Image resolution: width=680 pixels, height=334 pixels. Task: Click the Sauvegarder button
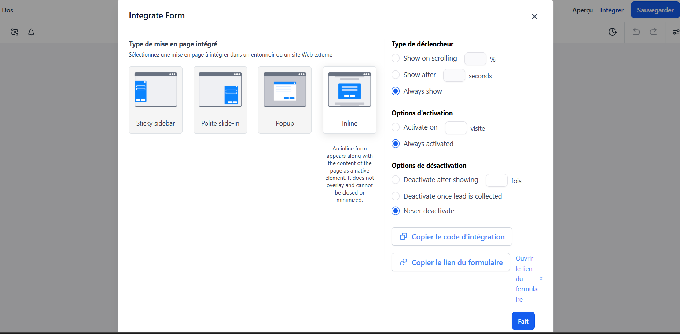(x=655, y=10)
